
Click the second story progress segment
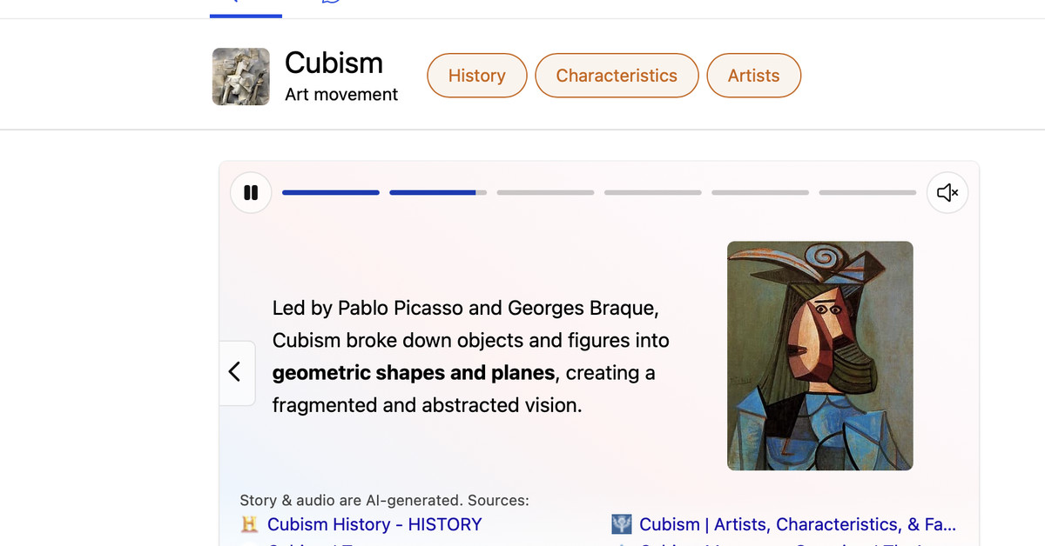(438, 192)
